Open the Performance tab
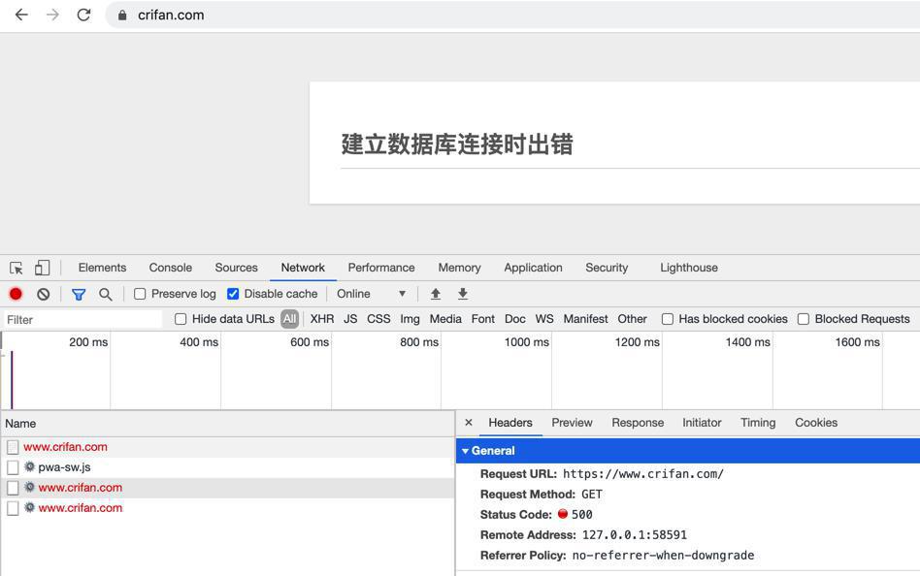Viewport: 920px width, 576px height. [x=381, y=268]
